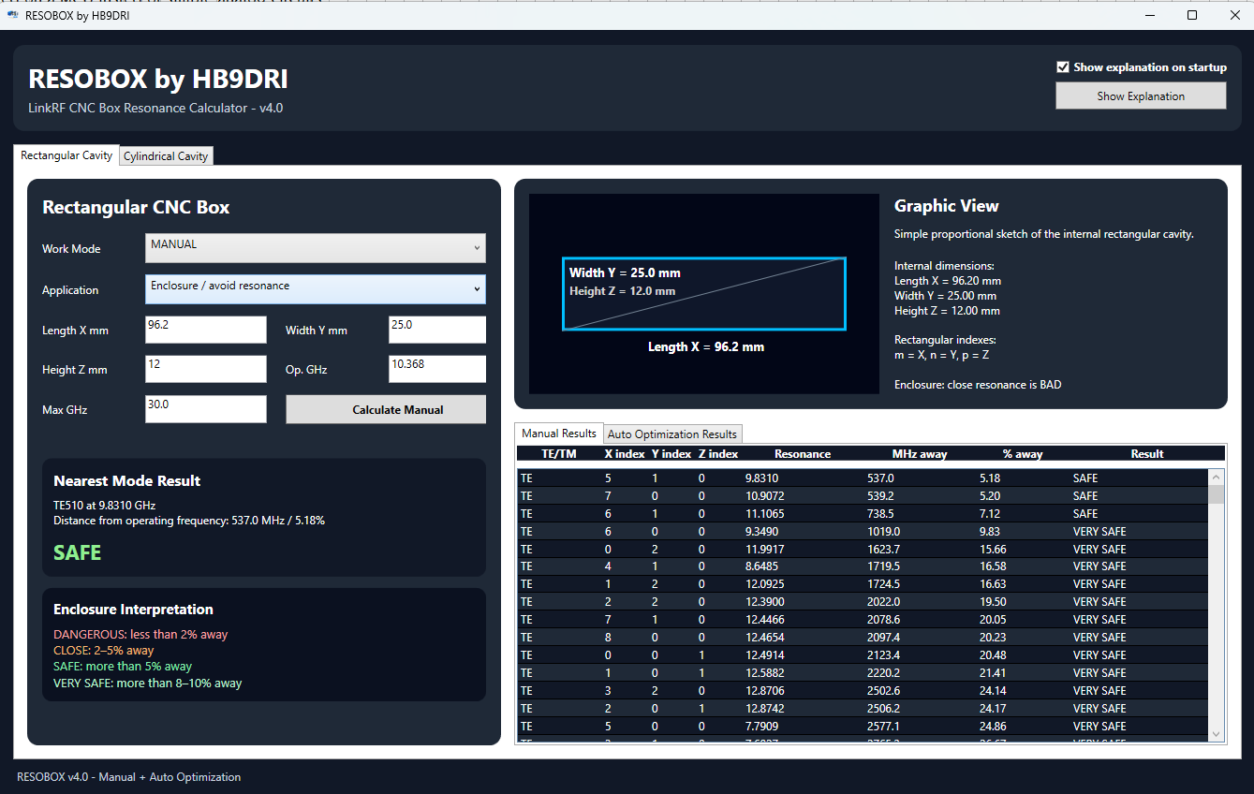Select the row with resonance 8.6485
The image size is (1254, 794).
coord(863,566)
